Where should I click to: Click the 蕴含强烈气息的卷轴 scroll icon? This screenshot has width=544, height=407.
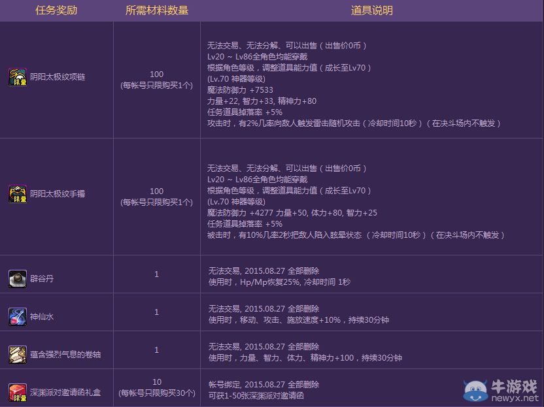[x=18, y=355]
